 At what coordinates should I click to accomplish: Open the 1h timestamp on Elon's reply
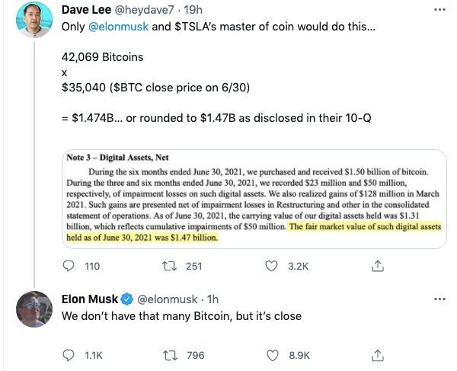tap(213, 299)
